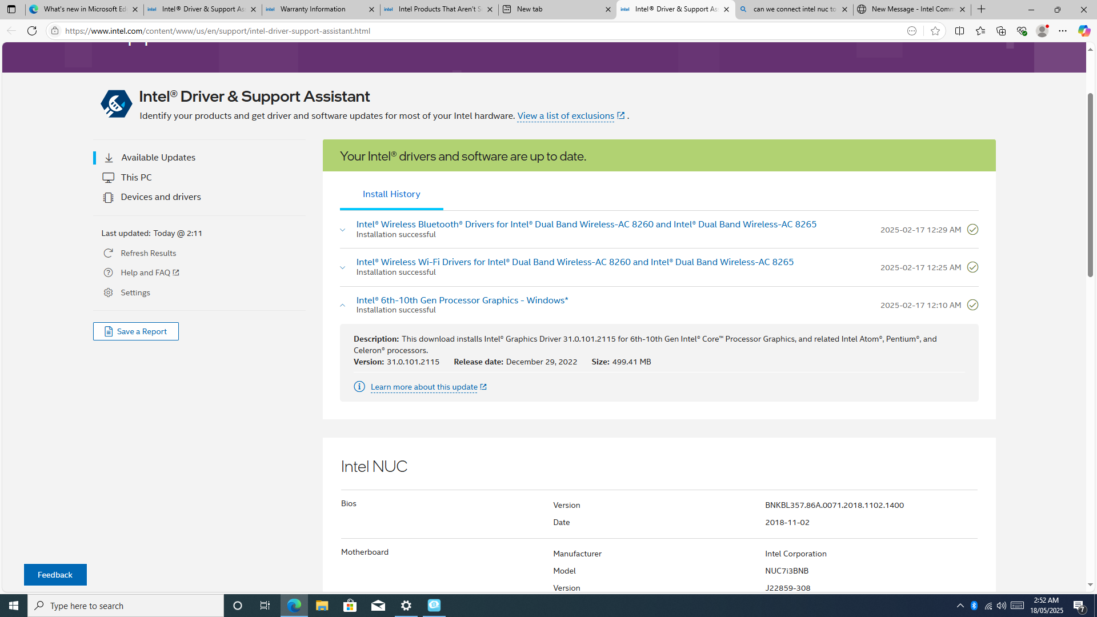The height and width of the screenshot is (617, 1097).
Task: Add page to favorites star icon
Action: coord(935,31)
